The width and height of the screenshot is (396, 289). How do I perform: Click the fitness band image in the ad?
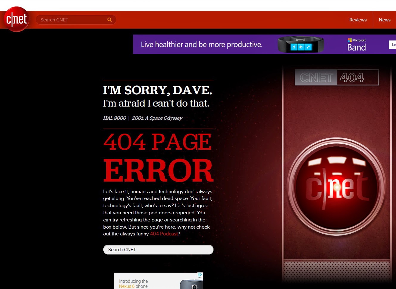click(x=301, y=45)
